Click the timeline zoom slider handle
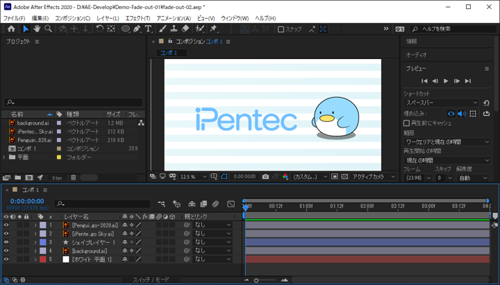 click(256, 281)
